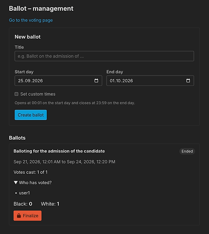The image size is (209, 234).
Task: Open the Start day calendar picker icon
Action: (x=97, y=80)
